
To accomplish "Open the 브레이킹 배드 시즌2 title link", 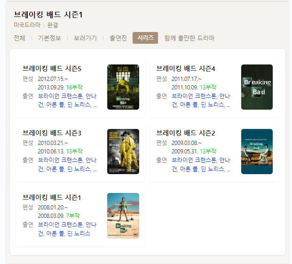I will coord(186,133).
